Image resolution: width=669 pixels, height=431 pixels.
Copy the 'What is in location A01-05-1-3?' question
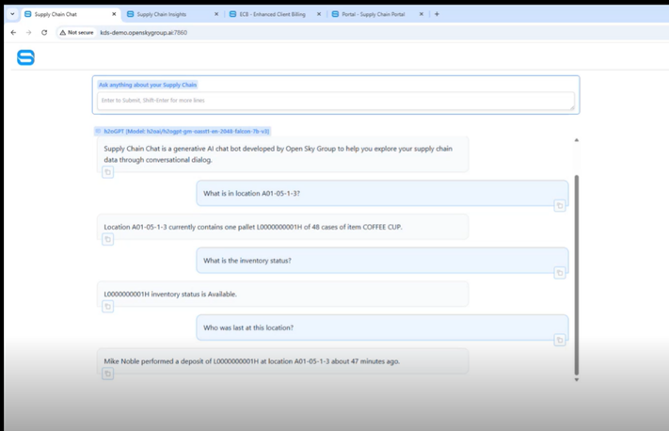(x=559, y=205)
